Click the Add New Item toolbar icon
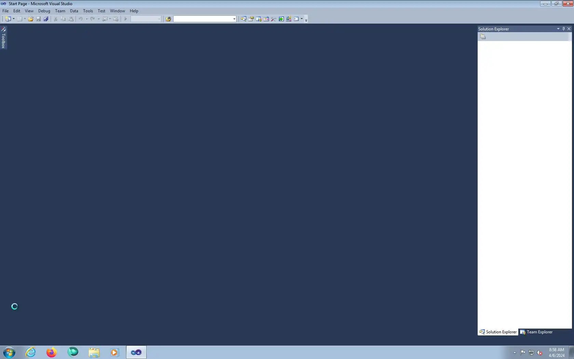574x359 pixels. click(19, 19)
